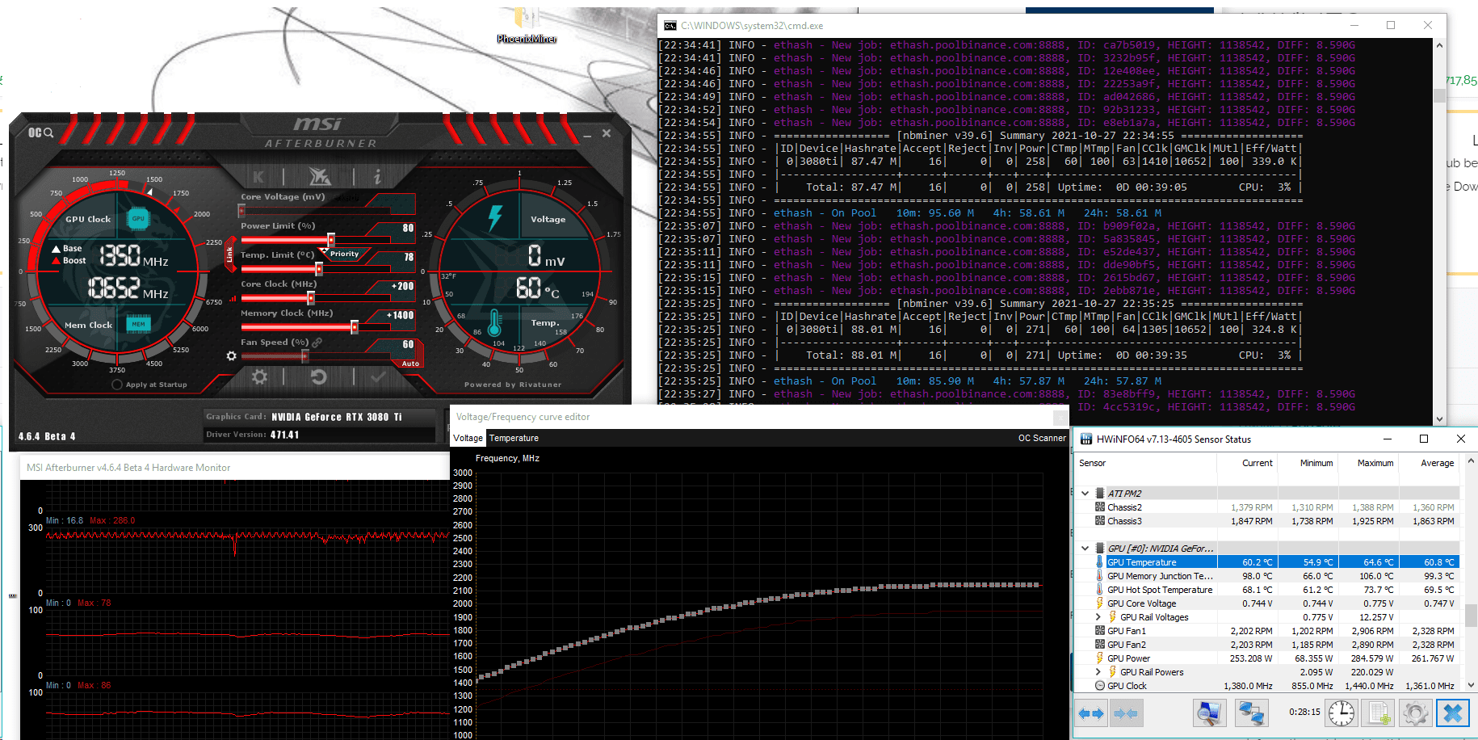Click the Memory Clock slider handle

355,327
